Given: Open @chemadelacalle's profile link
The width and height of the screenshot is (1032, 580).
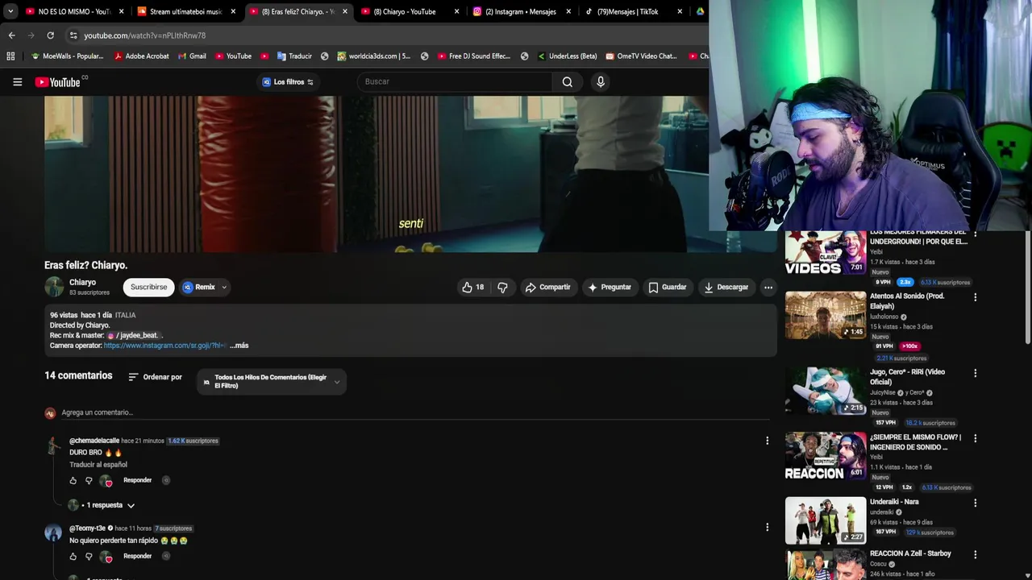Looking at the screenshot, I should tap(94, 441).
